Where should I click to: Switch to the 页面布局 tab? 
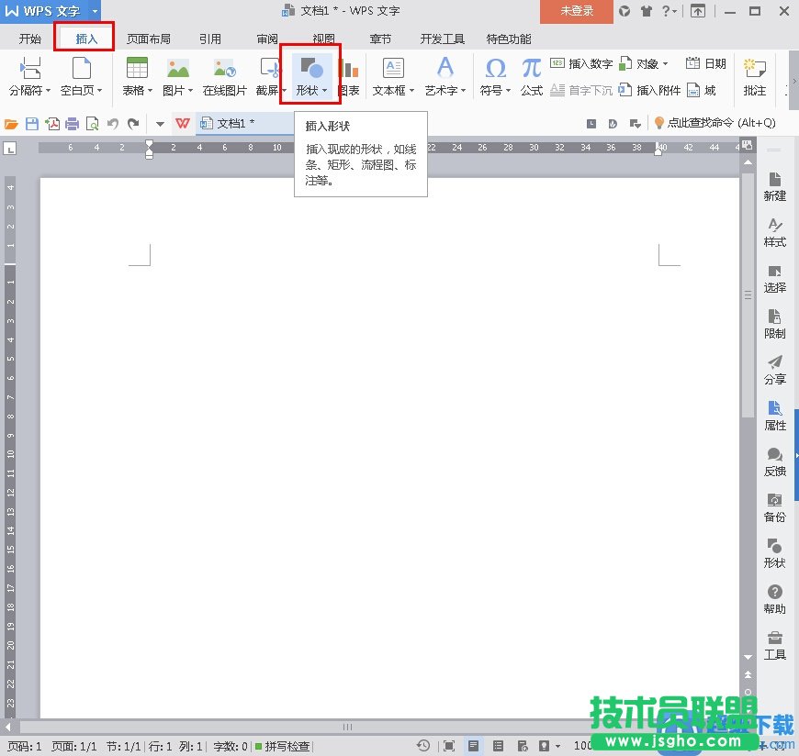[148, 39]
